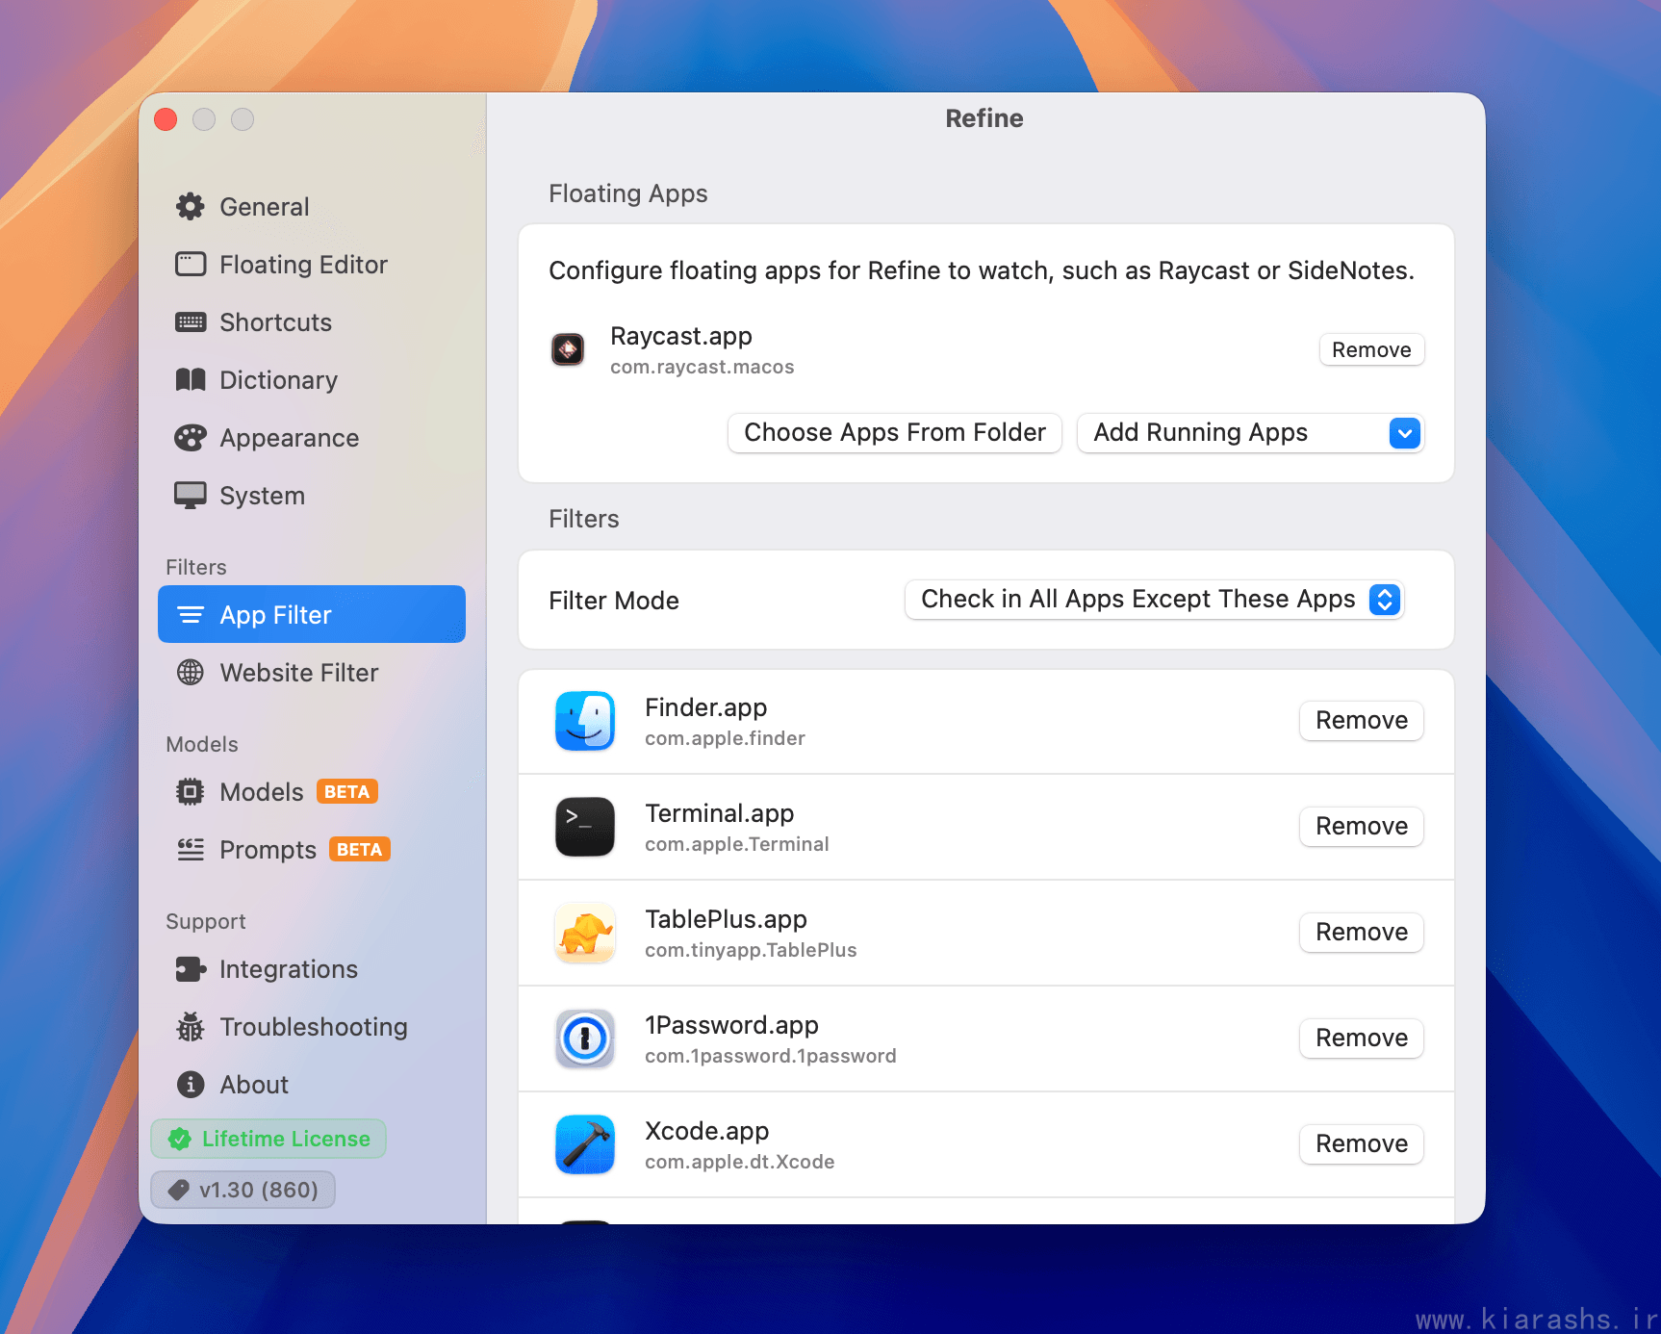Image resolution: width=1661 pixels, height=1334 pixels.
Task: Close the Refine settings window
Action: (x=166, y=118)
